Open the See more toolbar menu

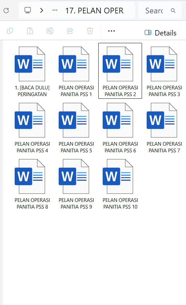[111, 31]
